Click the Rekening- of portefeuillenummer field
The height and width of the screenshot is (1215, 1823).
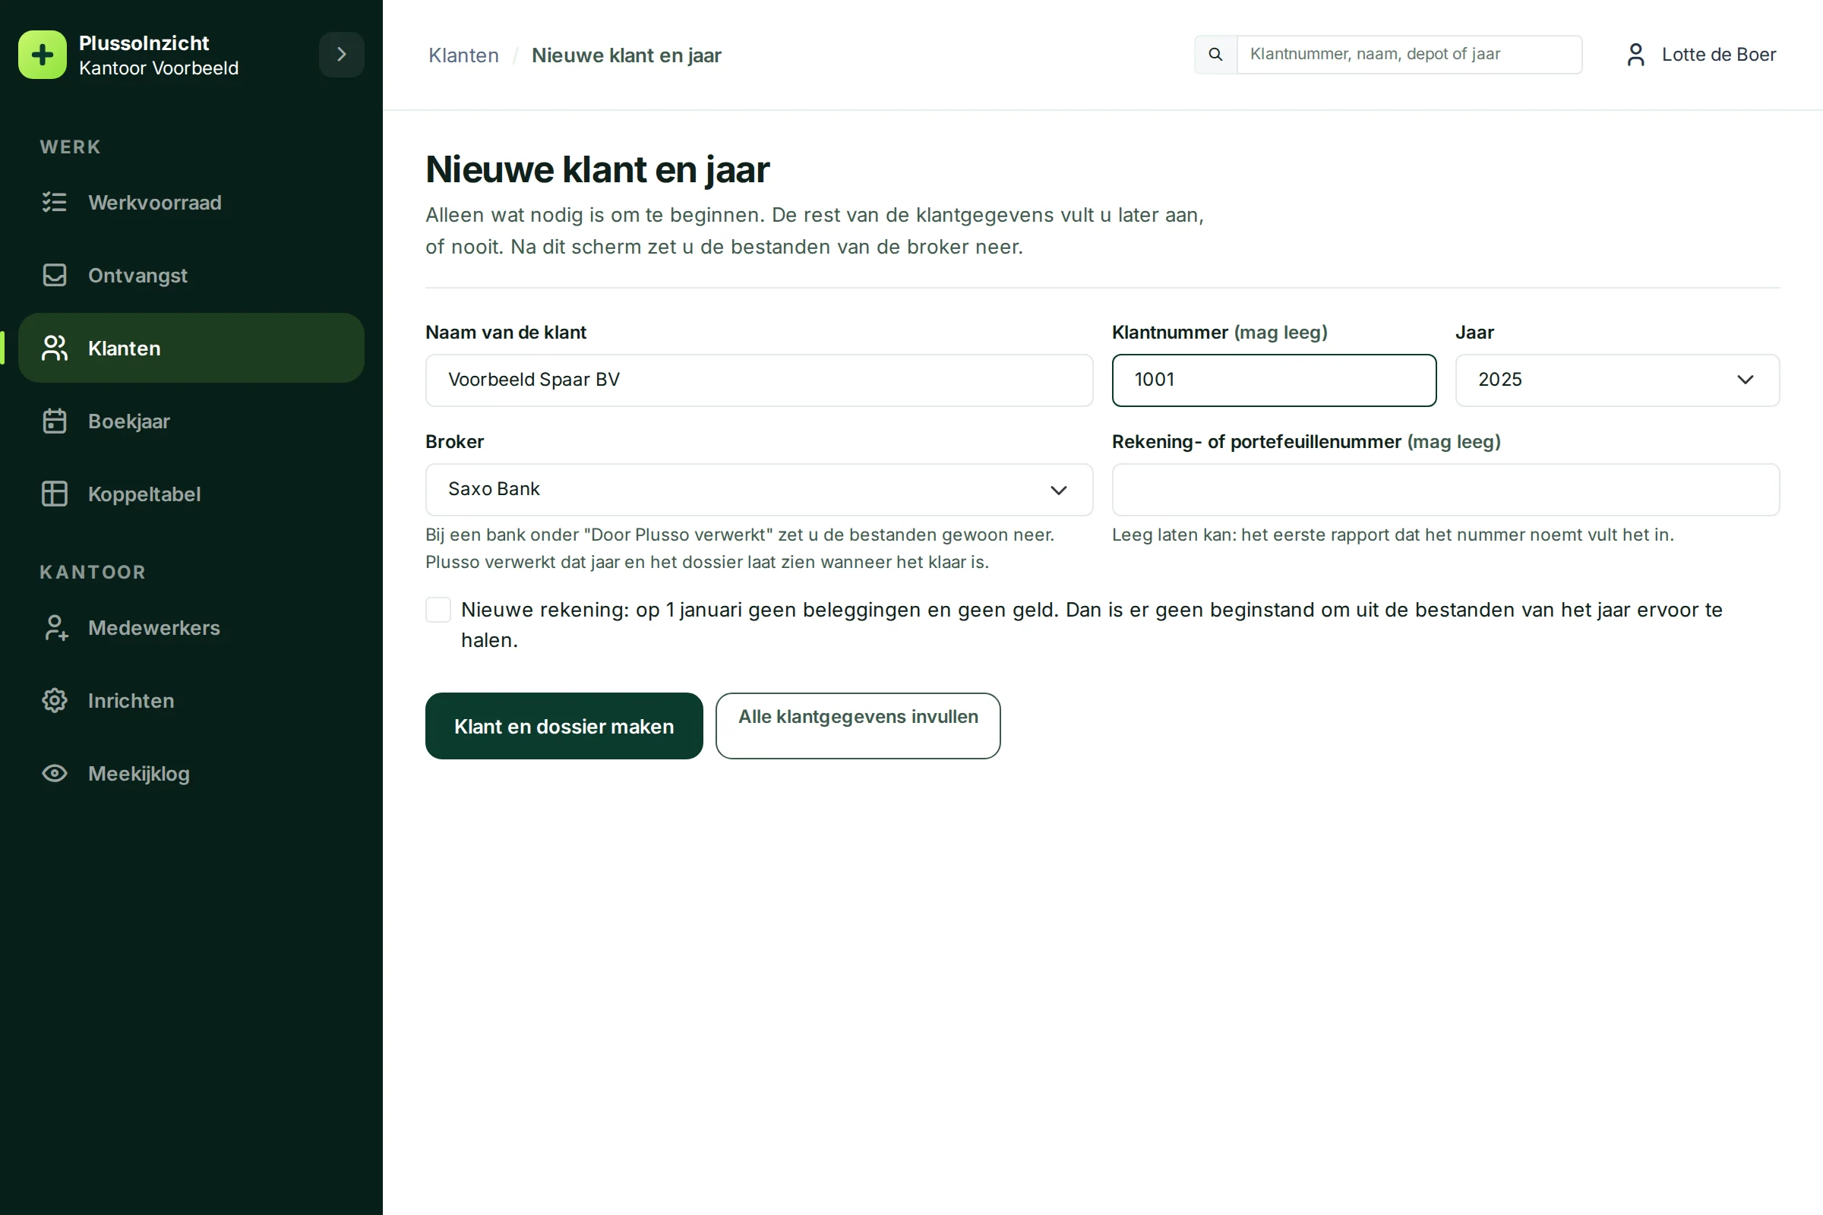pos(1445,489)
